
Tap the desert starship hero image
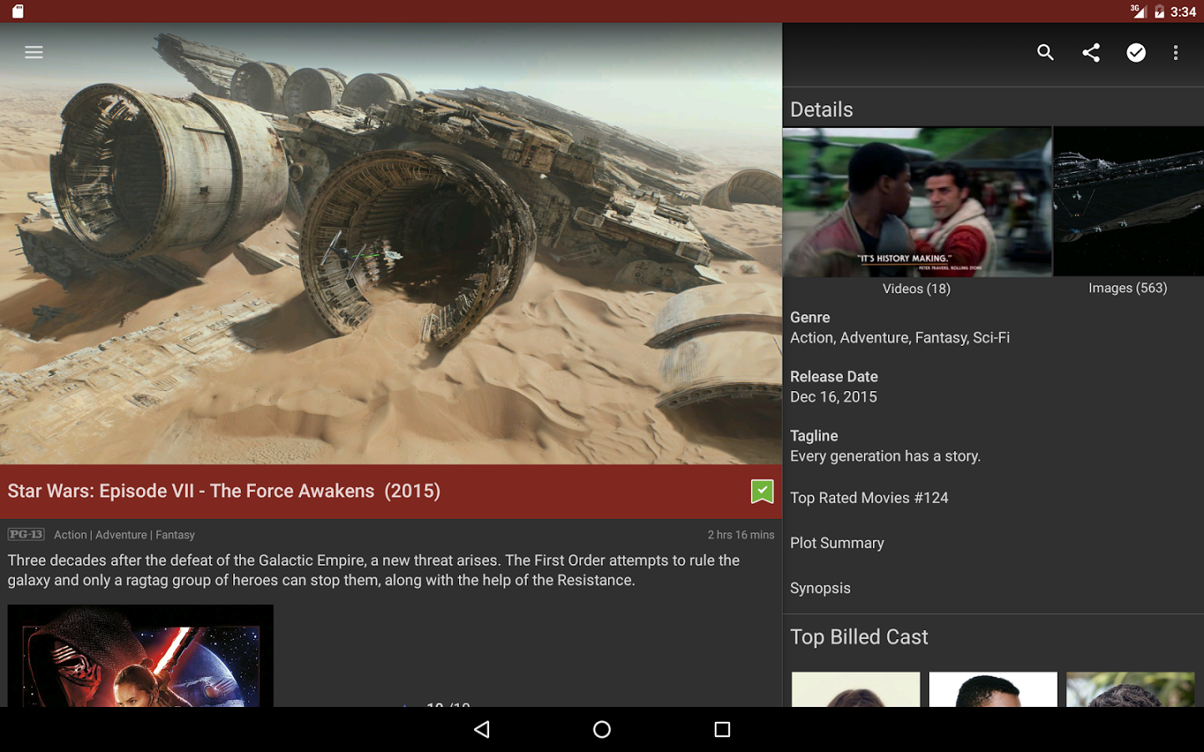(x=390, y=243)
